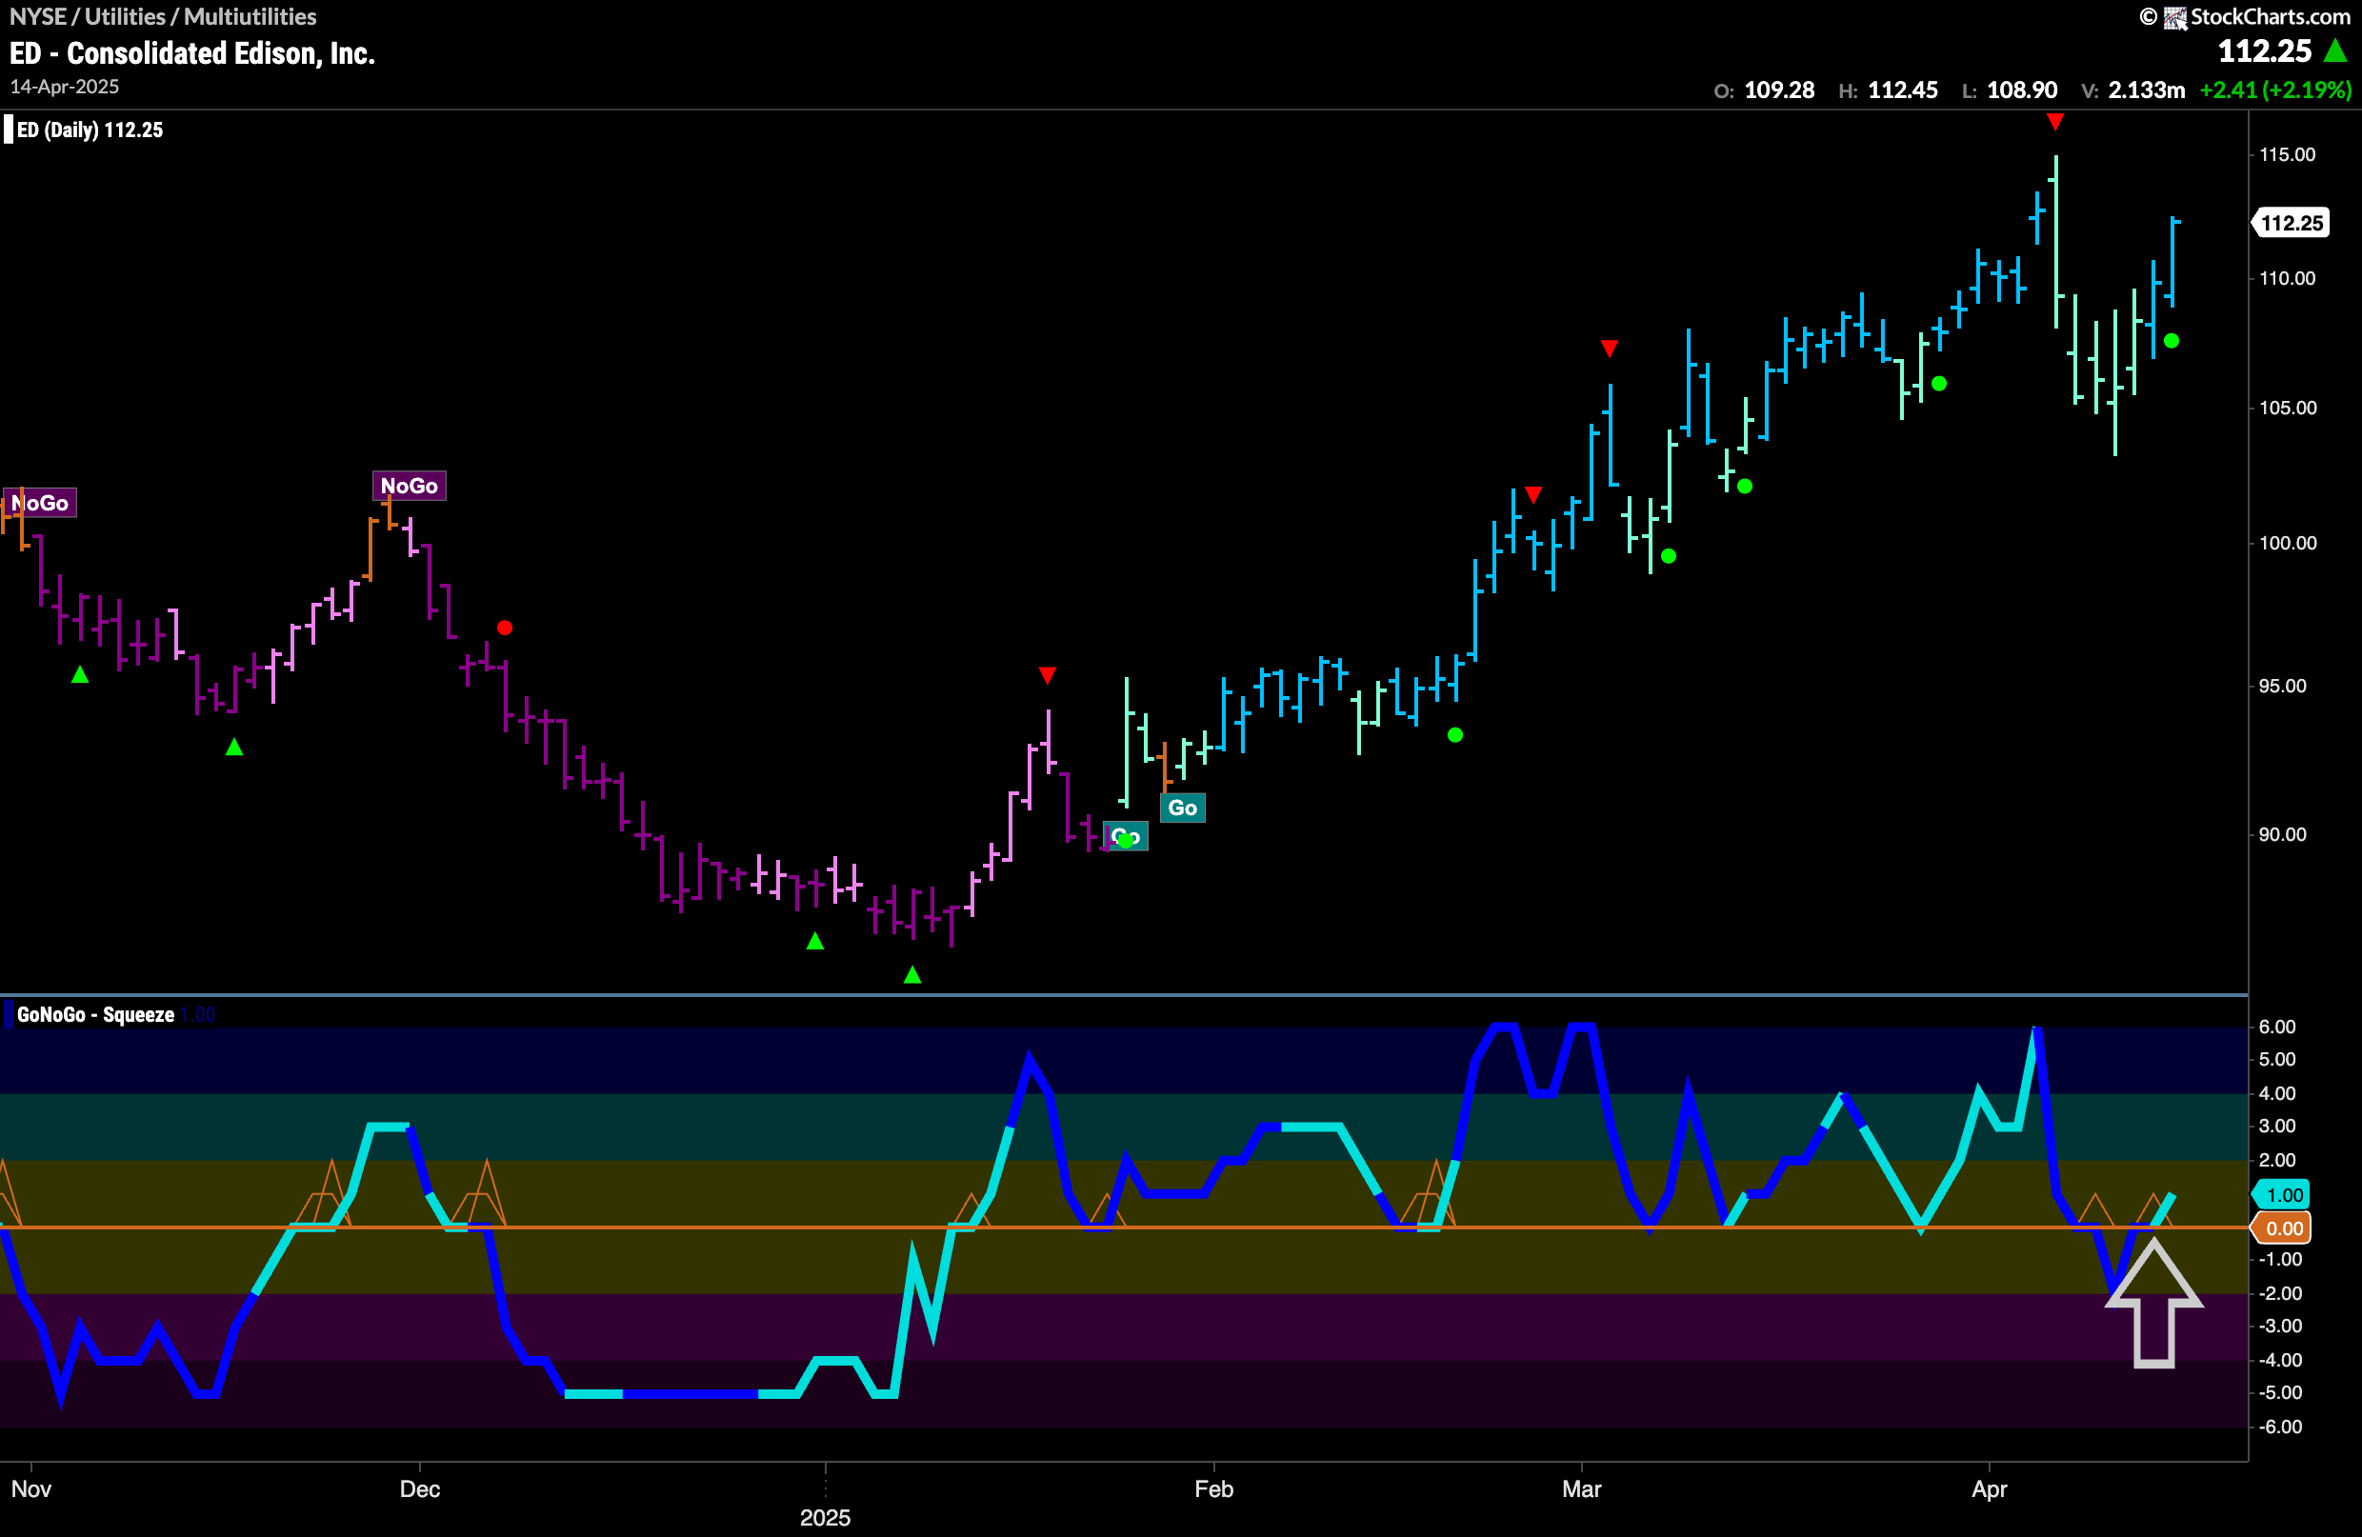
Task: Click the green up-triangle at January low
Action: 912,975
